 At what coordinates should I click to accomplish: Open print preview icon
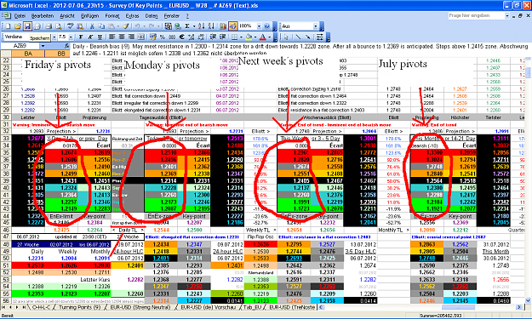click(59, 26)
